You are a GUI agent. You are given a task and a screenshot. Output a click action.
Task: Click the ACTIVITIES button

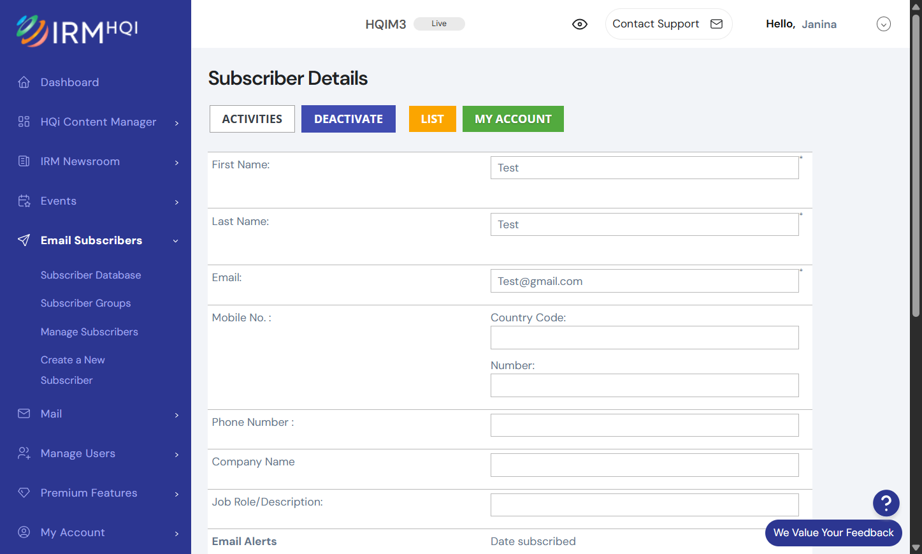[x=252, y=119]
